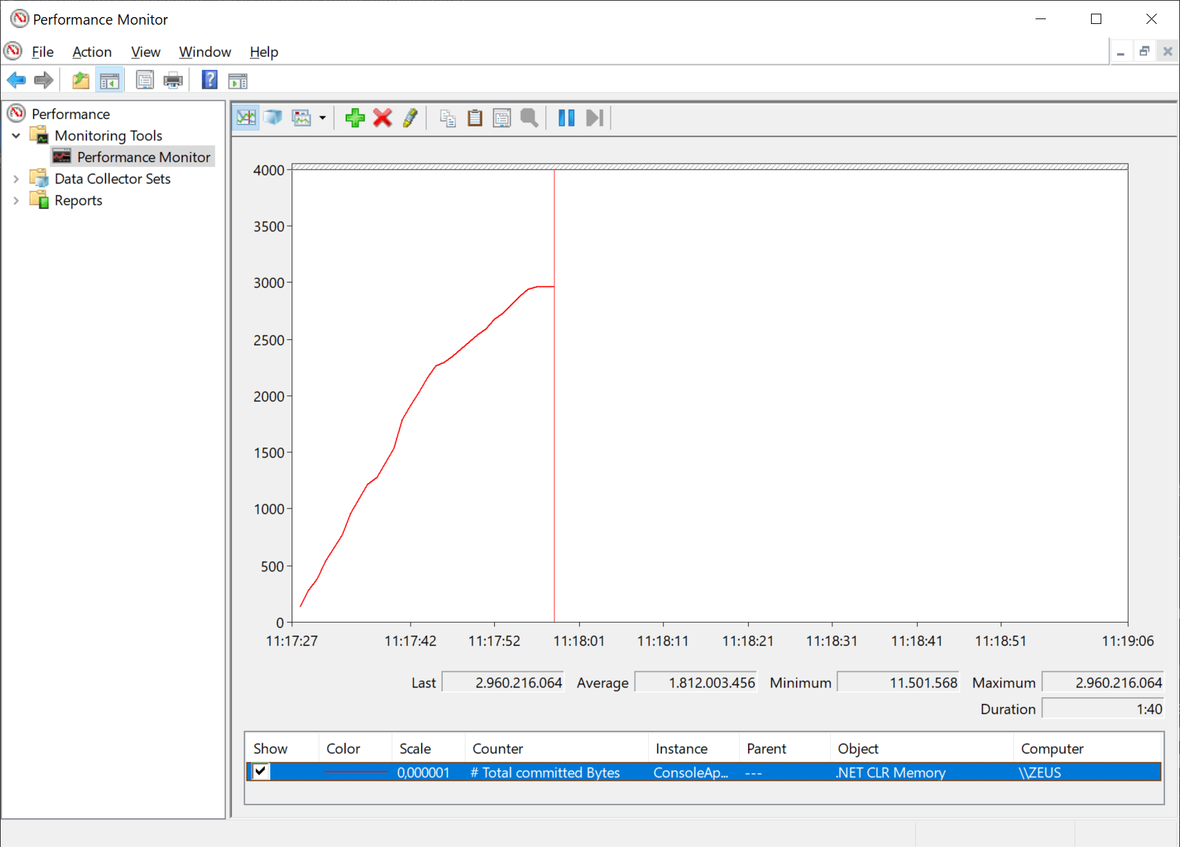
Task: Sort by the Scale column header
Action: tap(428, 748)
